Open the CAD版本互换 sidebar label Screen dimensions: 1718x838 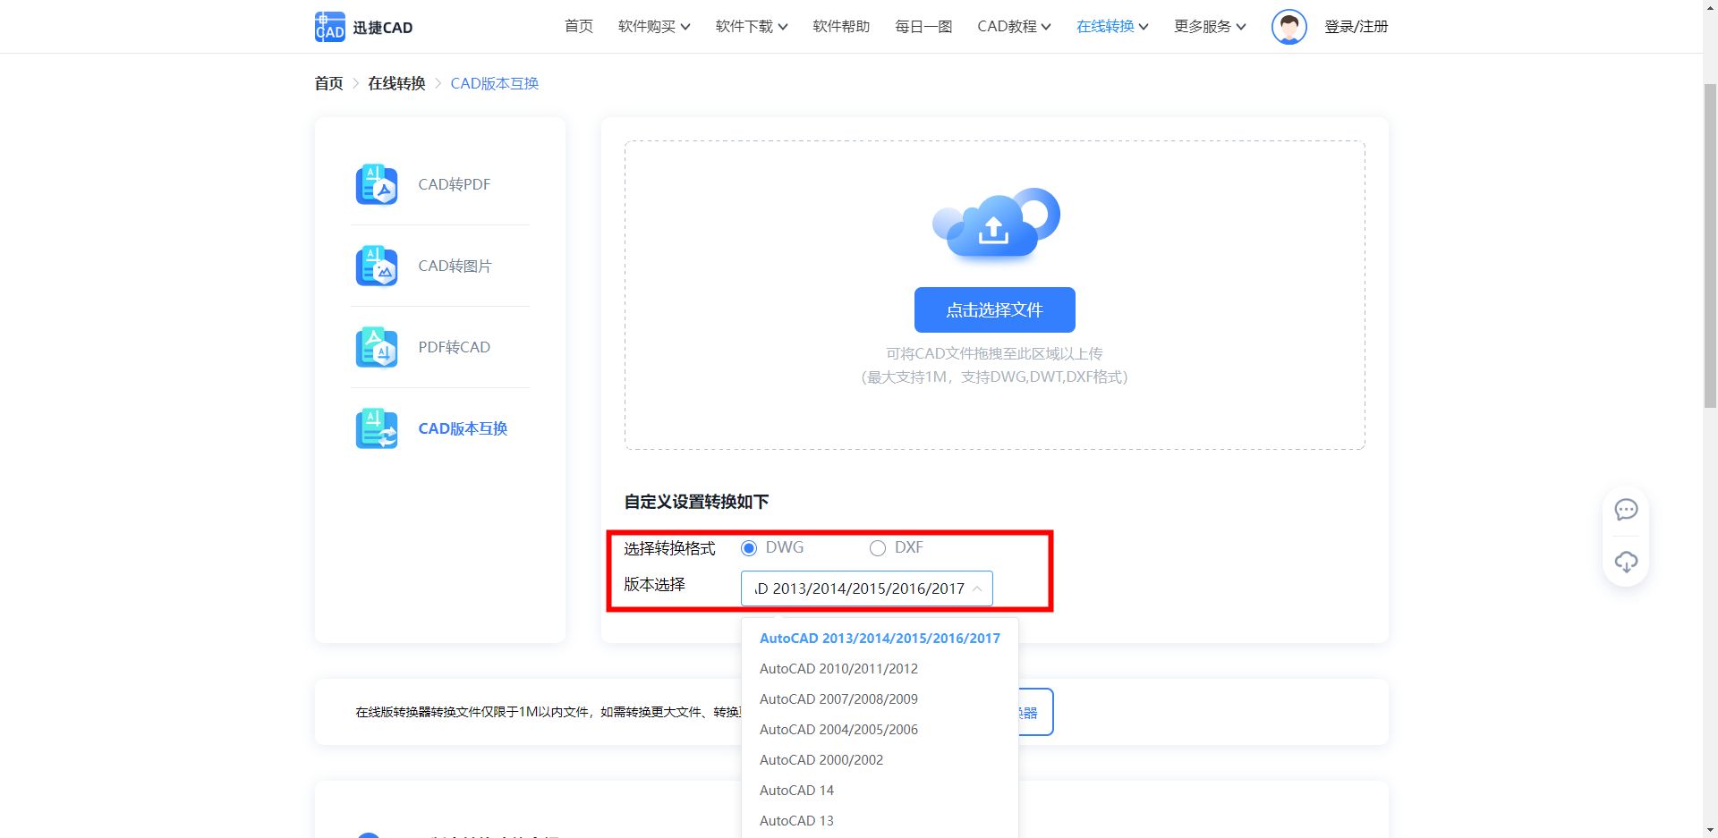tap(463, 428)
